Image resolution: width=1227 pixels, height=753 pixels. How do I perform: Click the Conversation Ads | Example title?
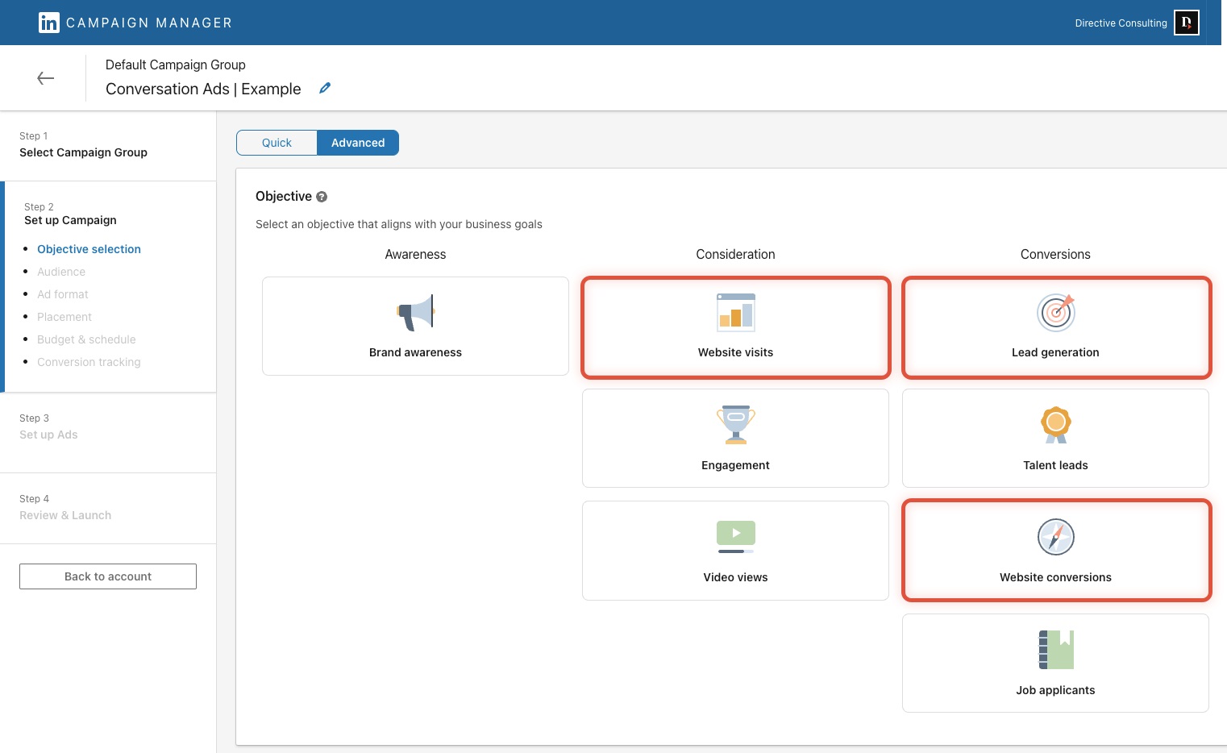click(x=203, y=89)
